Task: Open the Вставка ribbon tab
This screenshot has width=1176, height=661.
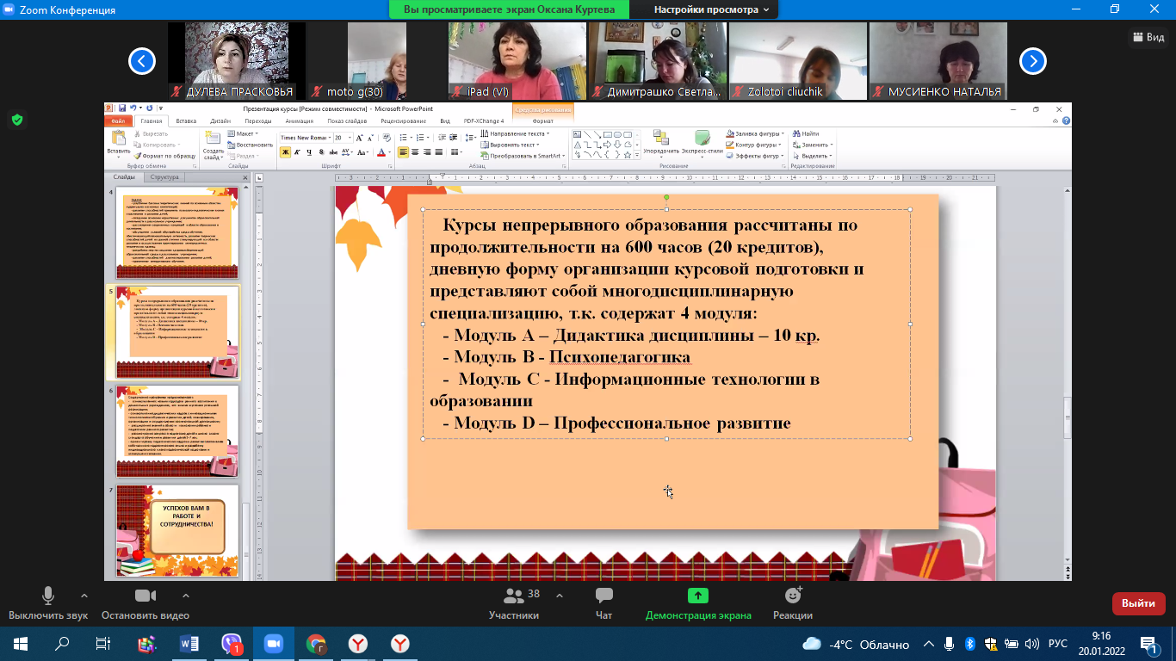Action: coord(186,121)
